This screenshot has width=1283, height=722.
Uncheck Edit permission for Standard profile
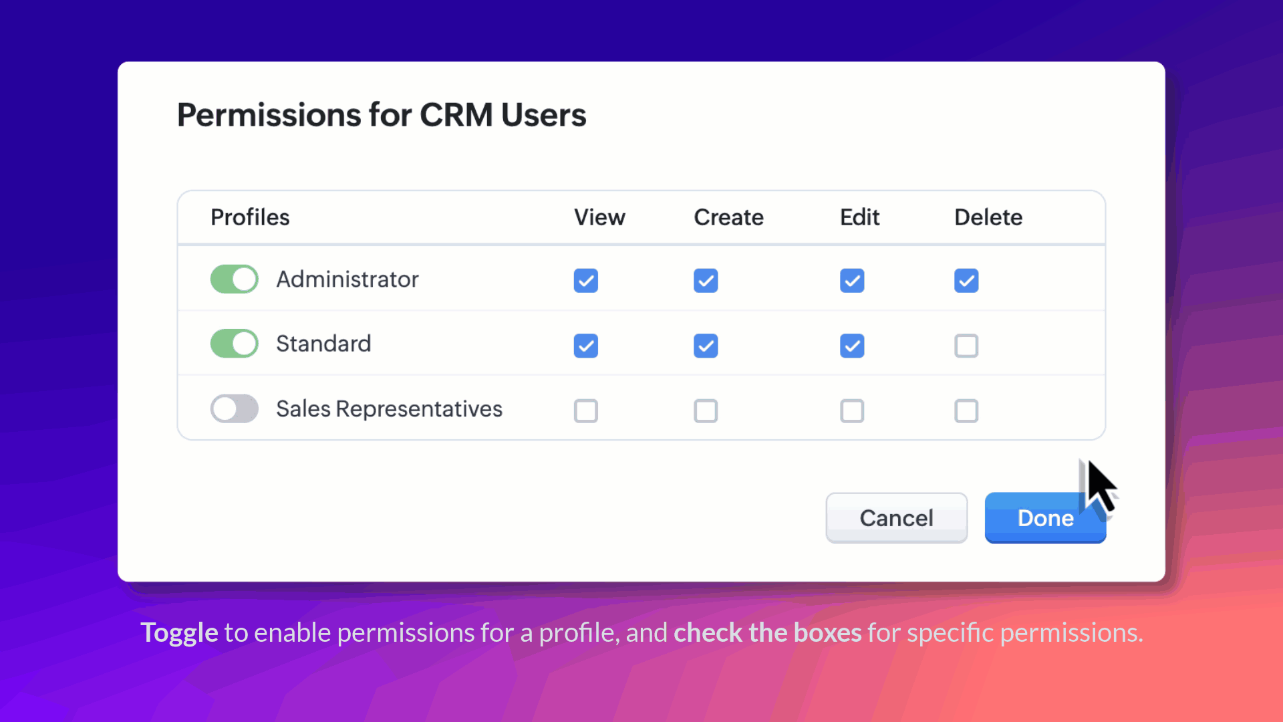click(851, 346)
